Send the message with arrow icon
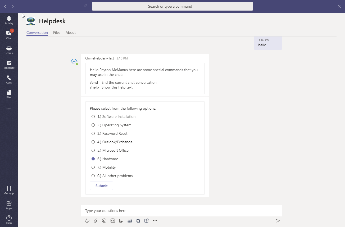Viewport: 345px width, 227px height. tap(278, 221)
